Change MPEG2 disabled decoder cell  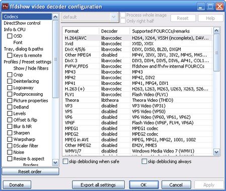point(115,134)
